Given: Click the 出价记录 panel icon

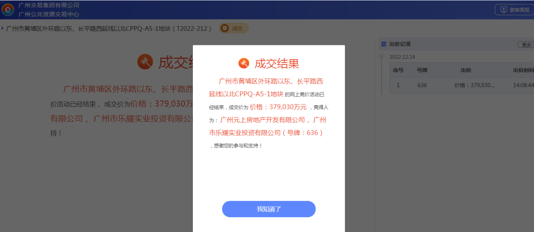Looking at the screenshot, I should pyautogui.click(x=384, y=44).
